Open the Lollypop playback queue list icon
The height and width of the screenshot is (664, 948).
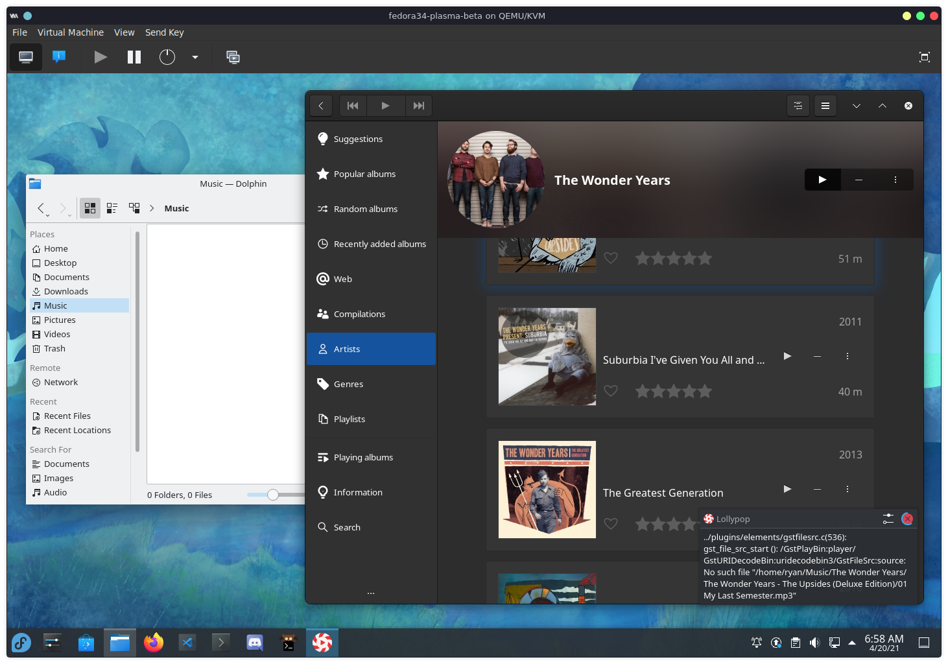pos(798,106)
